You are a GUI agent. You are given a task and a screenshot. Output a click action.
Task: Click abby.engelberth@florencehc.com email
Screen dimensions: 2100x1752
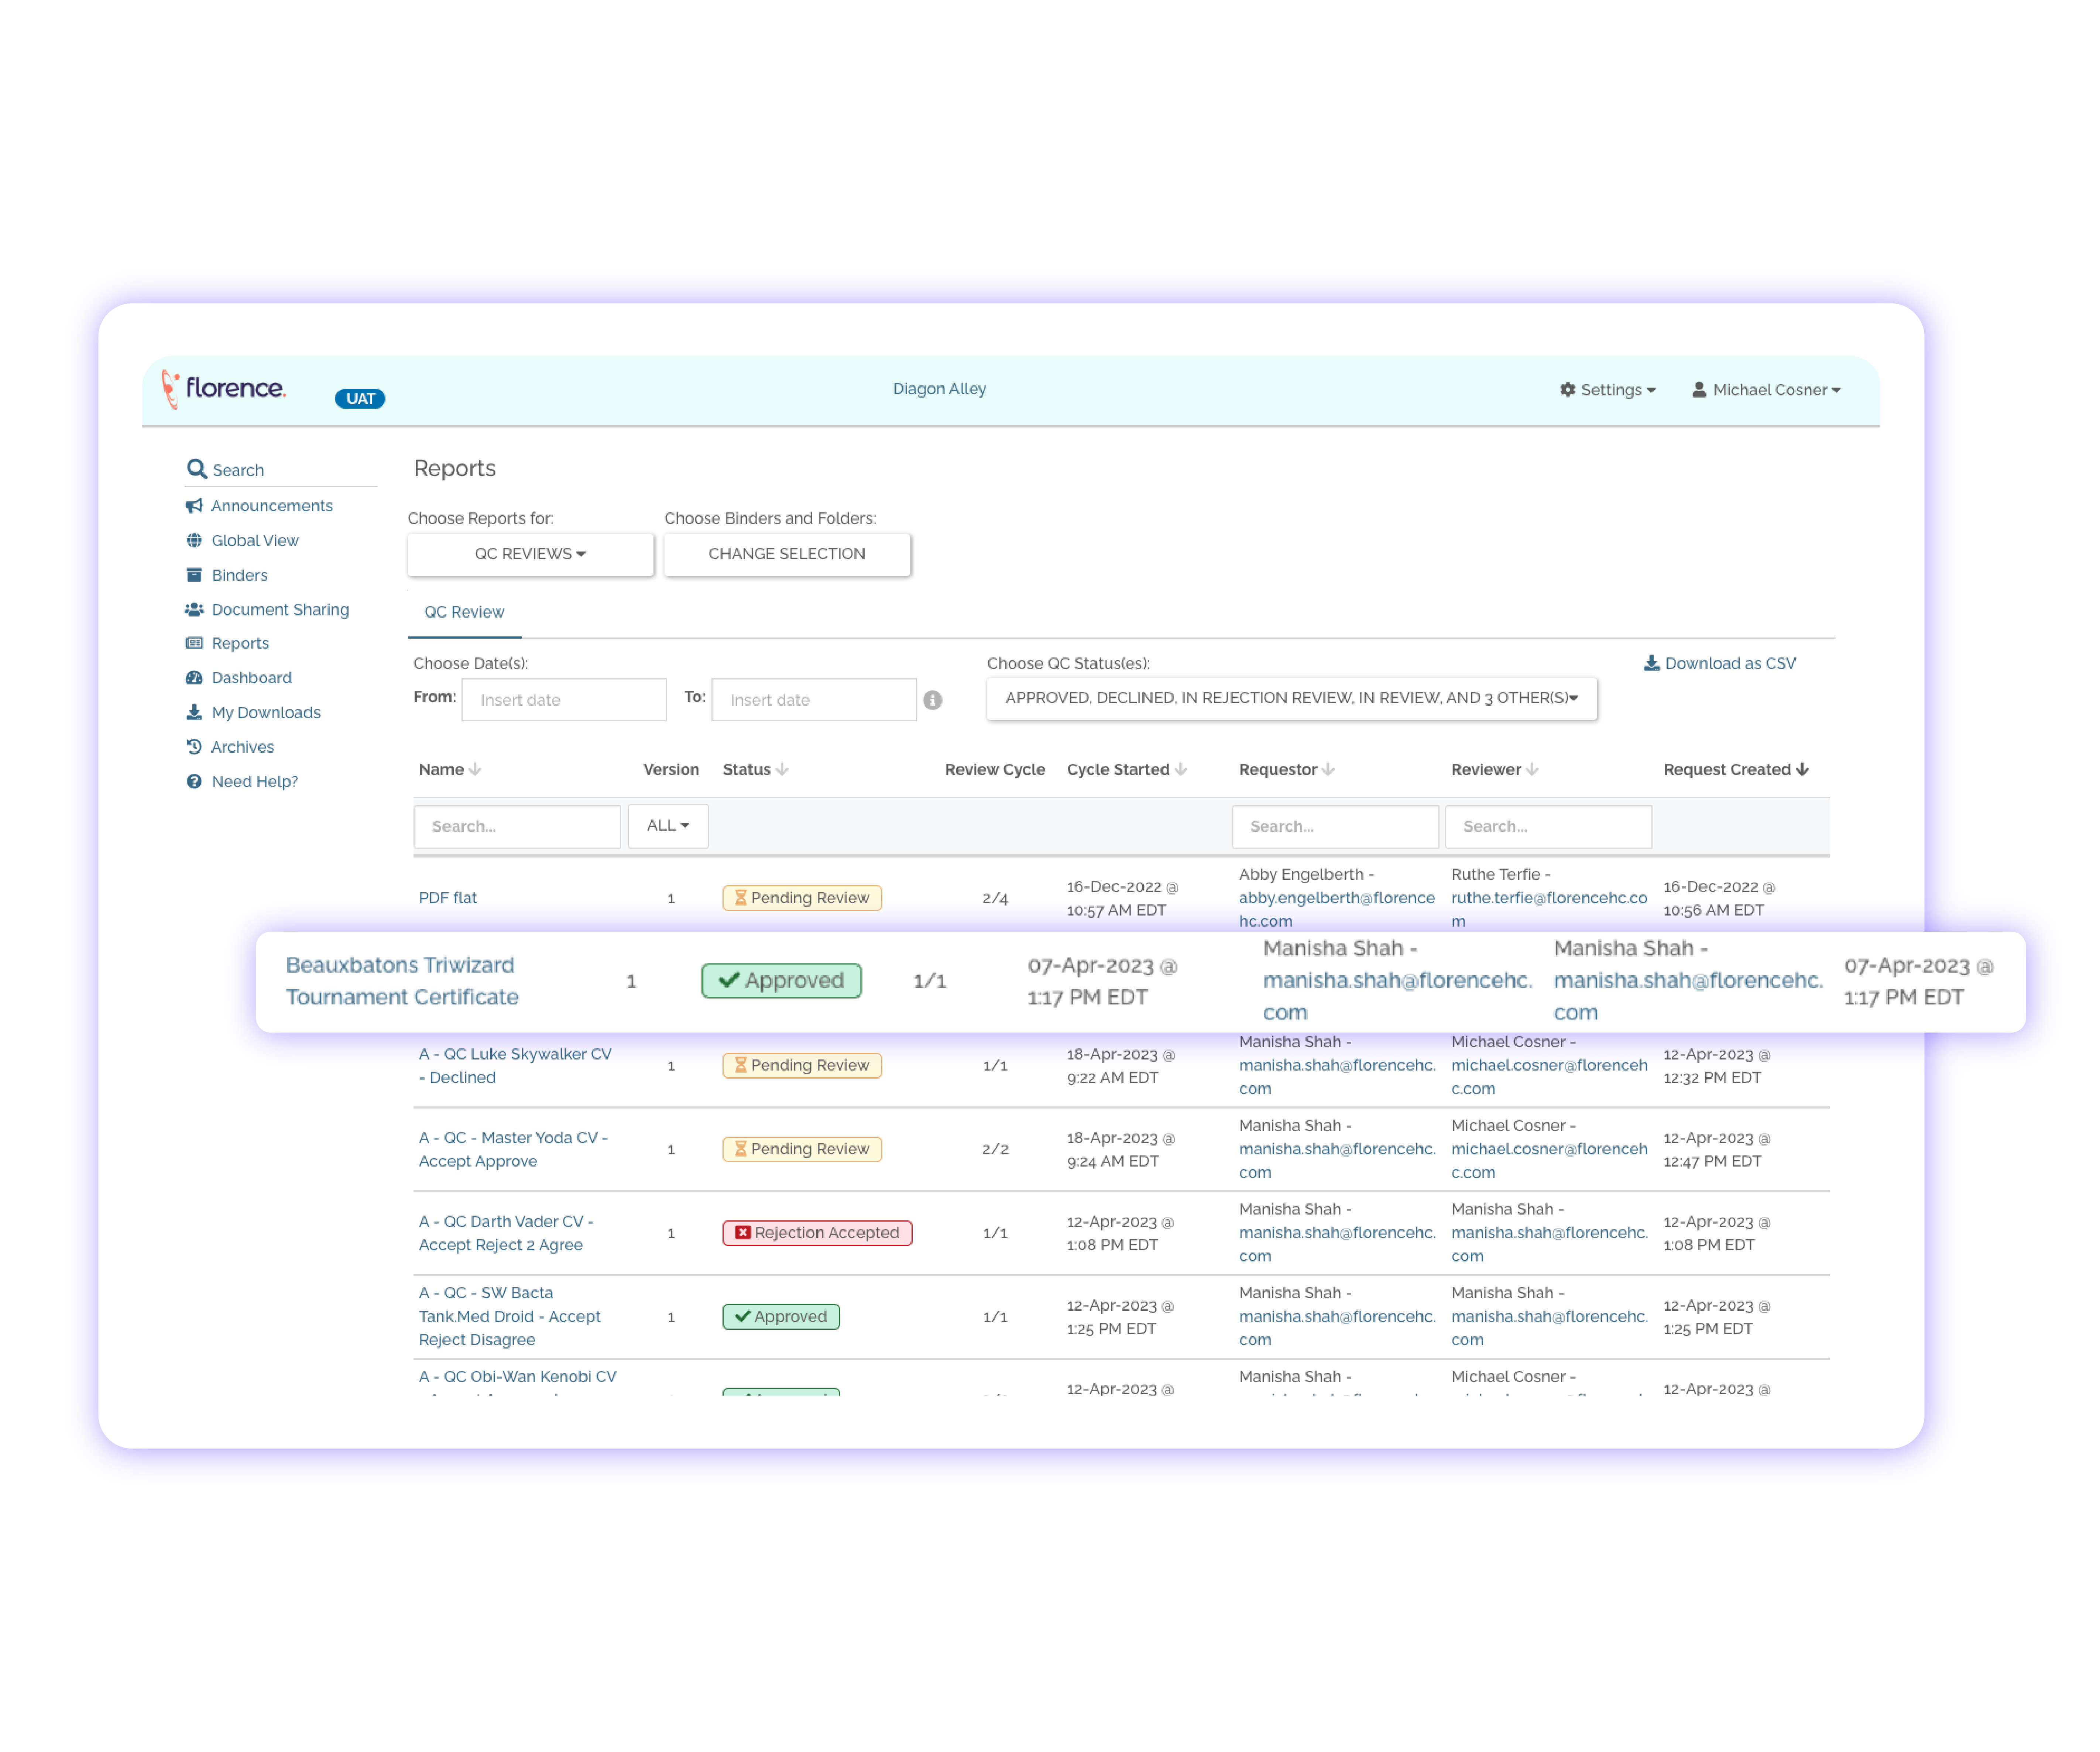tap(1336, 909)
